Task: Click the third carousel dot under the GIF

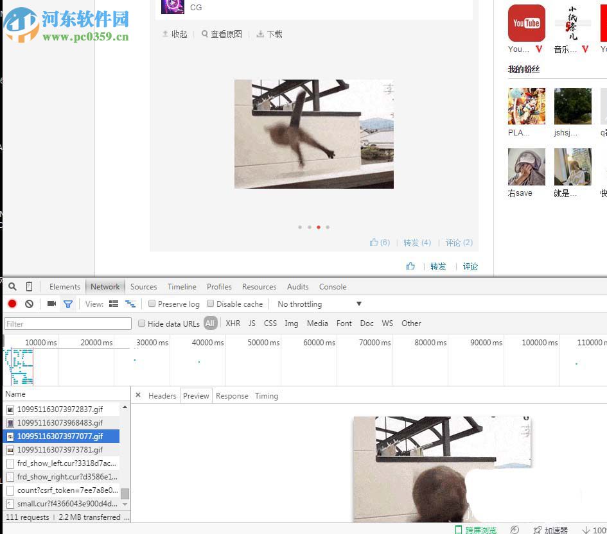Action: click(318, 227)
